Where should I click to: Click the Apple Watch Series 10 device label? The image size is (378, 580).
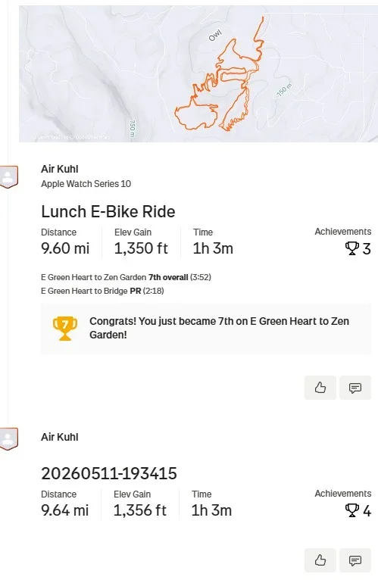click(x=86, y=184)
